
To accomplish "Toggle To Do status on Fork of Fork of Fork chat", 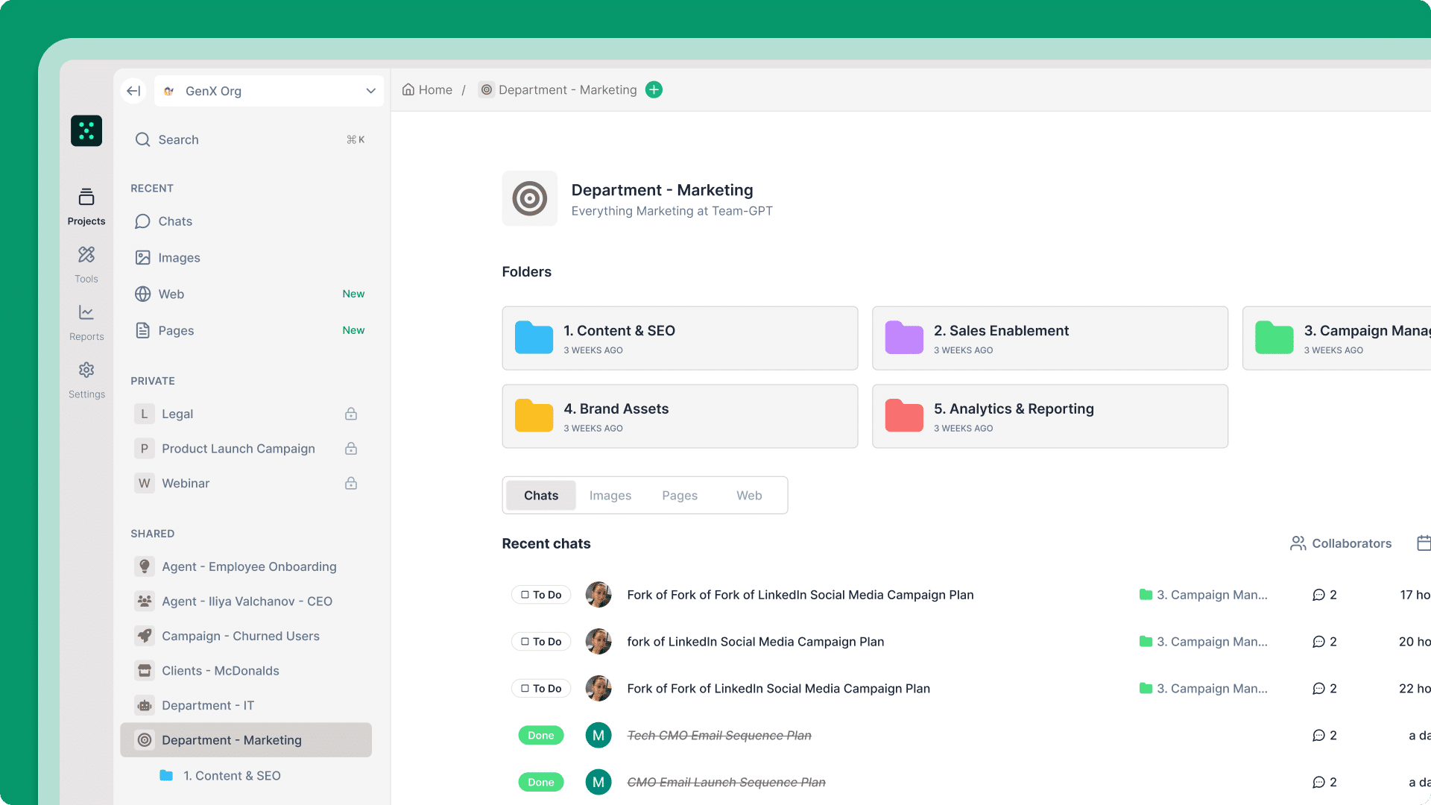I will pos(541,595).
